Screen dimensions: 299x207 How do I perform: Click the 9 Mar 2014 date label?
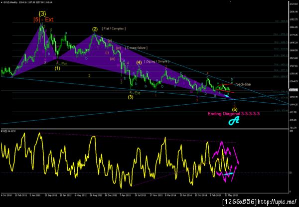(170, 196)
